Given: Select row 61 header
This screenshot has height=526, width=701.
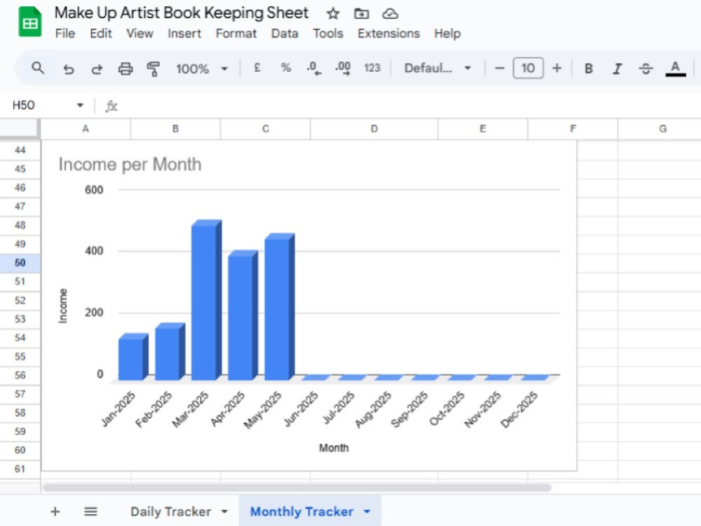Looking at the screenshot, I should coord(20,469).
